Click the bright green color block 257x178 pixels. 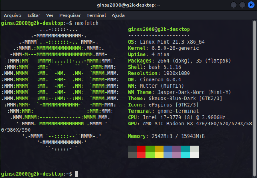pos(150,155)
